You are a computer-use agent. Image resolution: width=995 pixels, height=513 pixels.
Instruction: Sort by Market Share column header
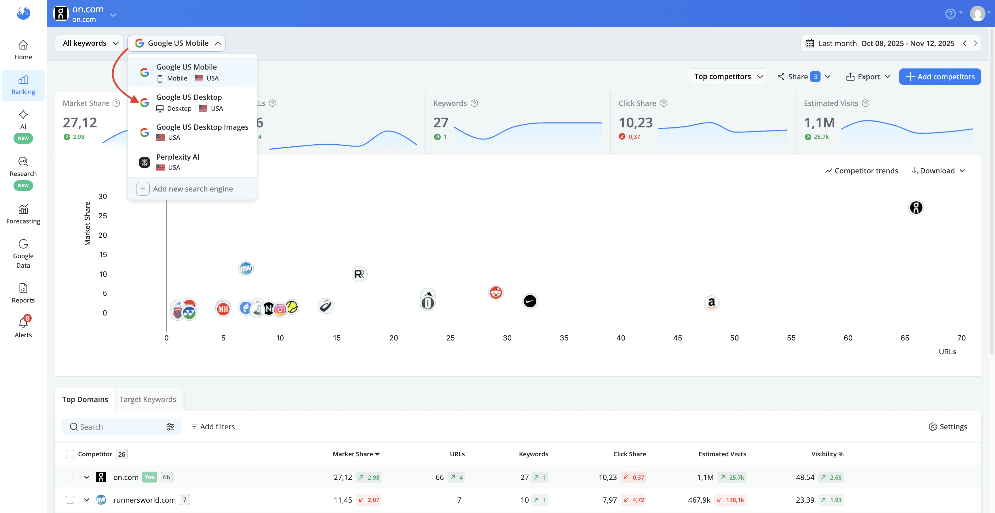point(356,454)
